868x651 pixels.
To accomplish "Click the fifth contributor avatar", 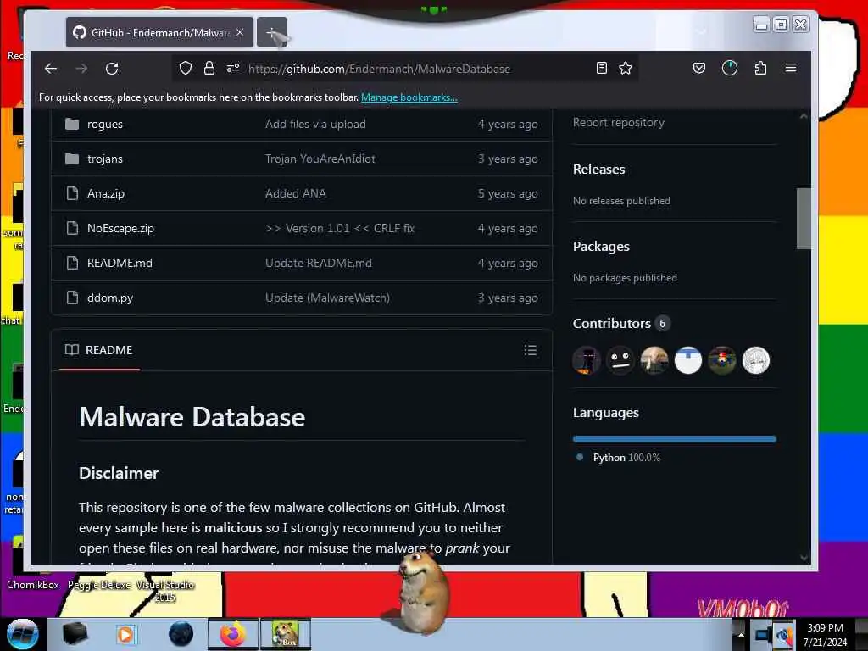I will pos(722,360).
